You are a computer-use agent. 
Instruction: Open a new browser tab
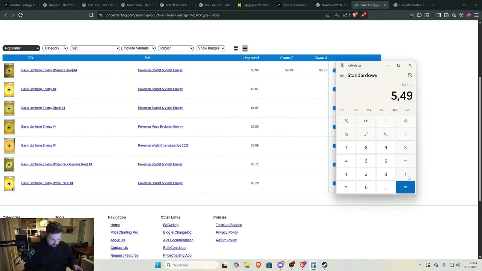pos(433,5)
